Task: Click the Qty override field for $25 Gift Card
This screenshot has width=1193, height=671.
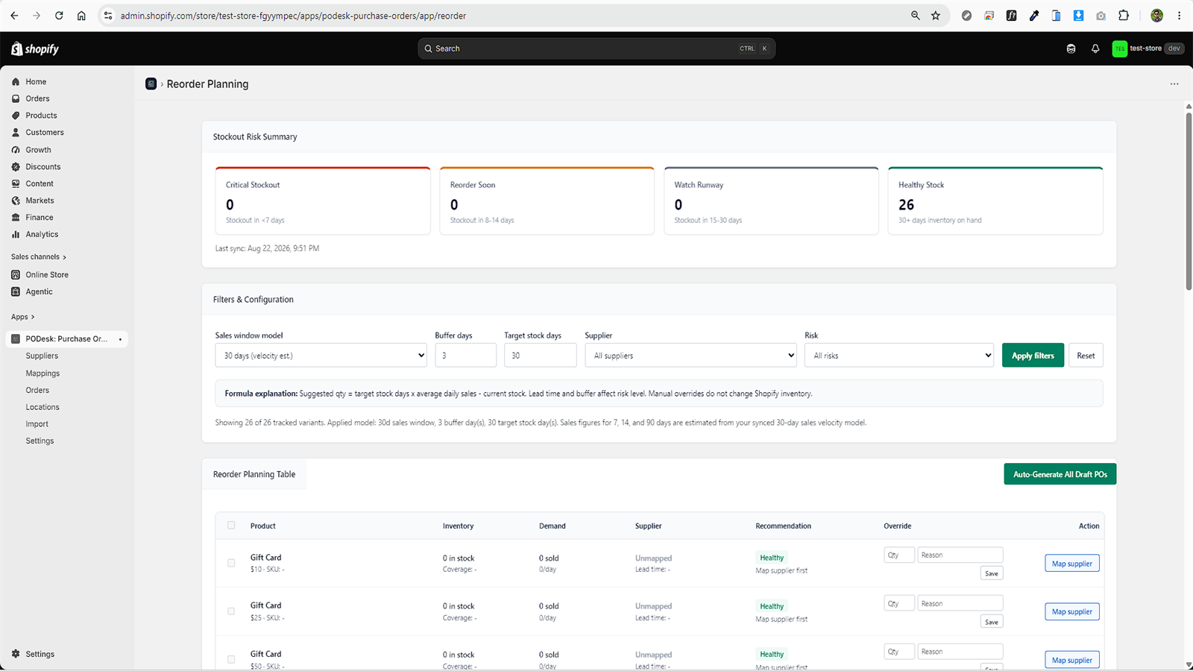Action: click(898, 603)
